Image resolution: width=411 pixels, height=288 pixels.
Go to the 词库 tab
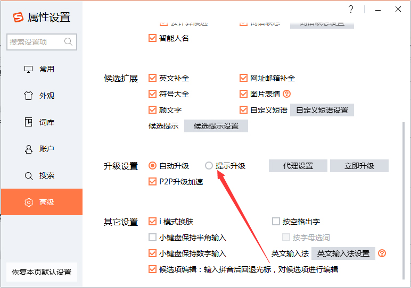click(42, 122)
